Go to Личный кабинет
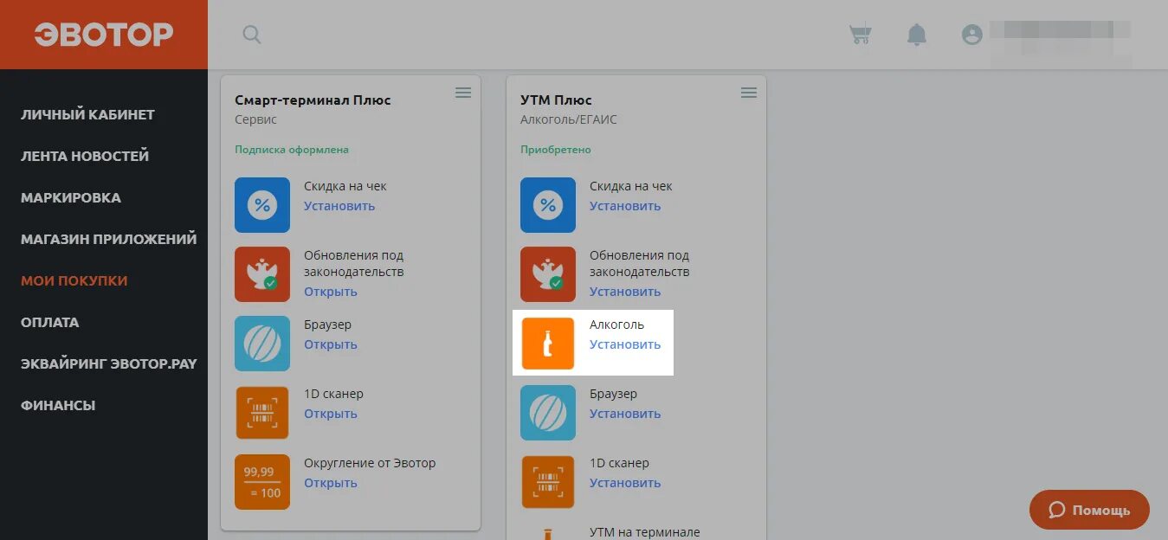 tap(87, 114)
